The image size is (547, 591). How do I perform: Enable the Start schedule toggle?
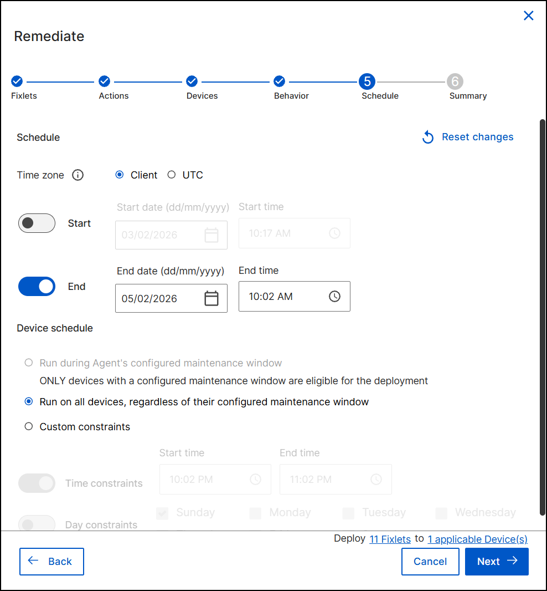(37, 223)
